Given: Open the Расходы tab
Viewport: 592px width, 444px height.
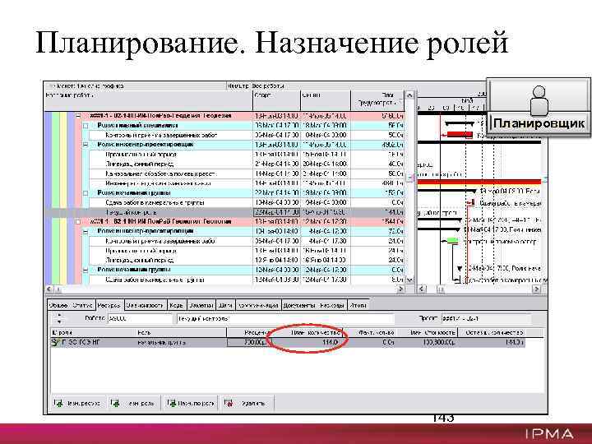Looking at the screenshot, I should pos(331,305).
